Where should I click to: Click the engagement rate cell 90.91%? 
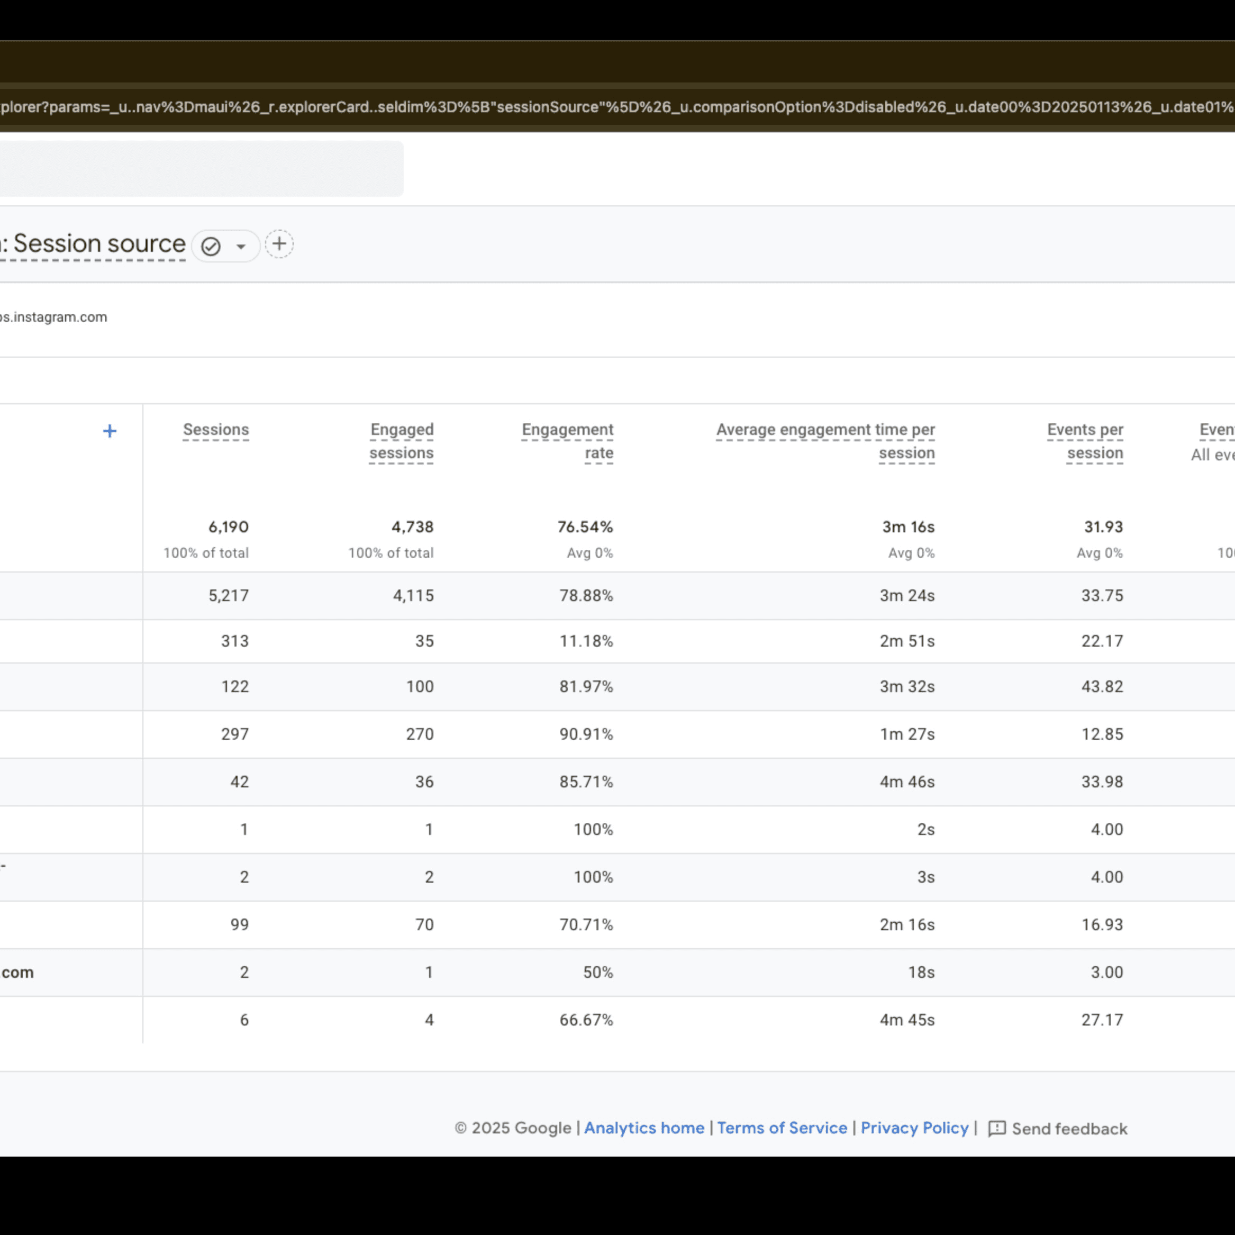tap(586, 734)
